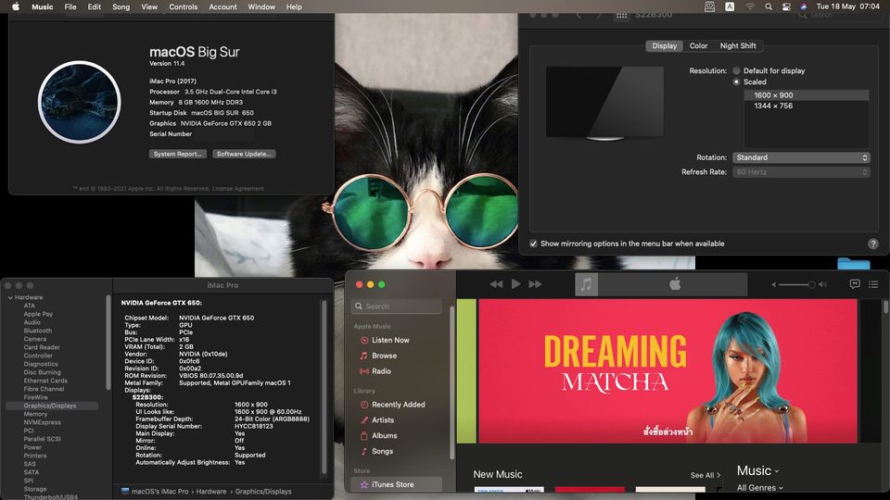Open the Wi-Fi status menu

click(750, 6)
